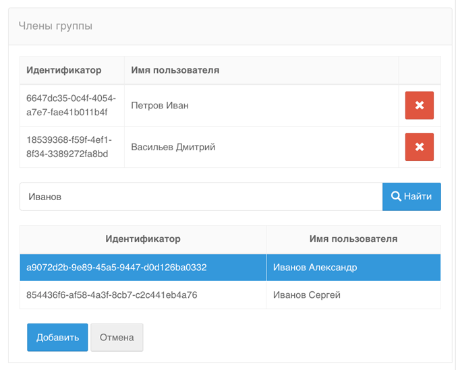This screenshot has width=456, height=370.
Task: Delete Васильев Дмитрий using the red X button
Action: point(419,147)
